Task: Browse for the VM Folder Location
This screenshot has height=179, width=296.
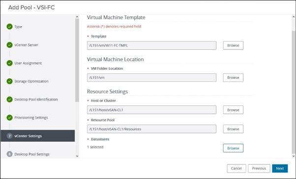Action: [x=233, y=77]
